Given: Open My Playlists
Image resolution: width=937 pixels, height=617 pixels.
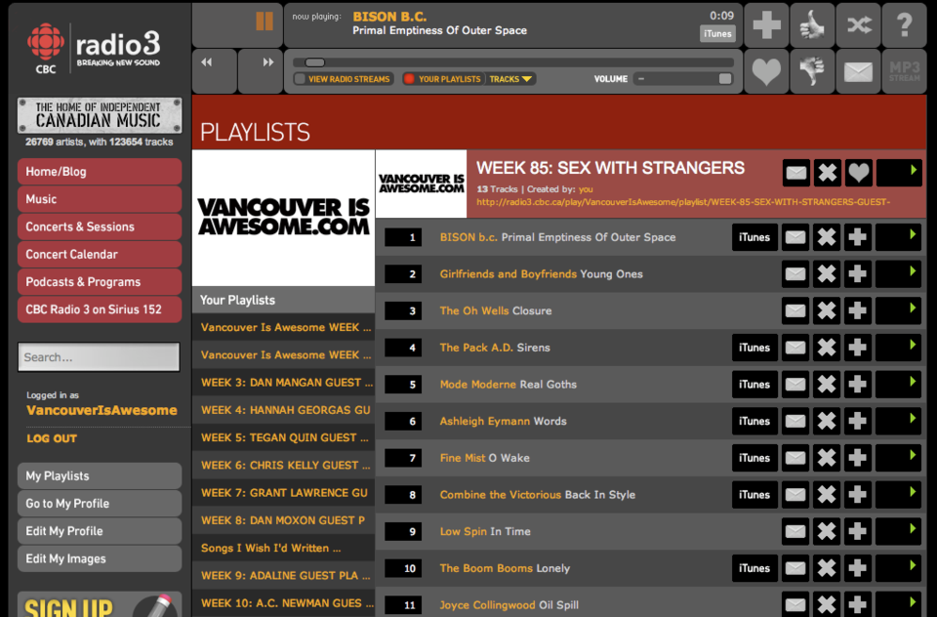Looking at the screenshot, I should point(100,475).
